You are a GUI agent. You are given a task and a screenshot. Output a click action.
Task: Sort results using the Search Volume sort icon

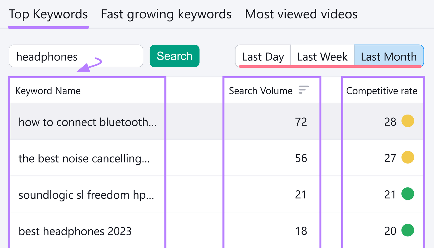(x=303, y=90)
